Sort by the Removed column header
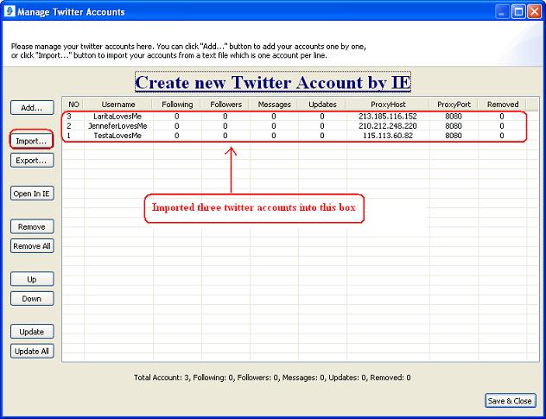546x419 pixels. tap(503, 105)
